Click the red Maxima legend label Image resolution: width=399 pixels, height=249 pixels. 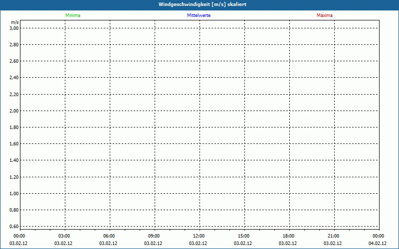[x=325, y=15]
